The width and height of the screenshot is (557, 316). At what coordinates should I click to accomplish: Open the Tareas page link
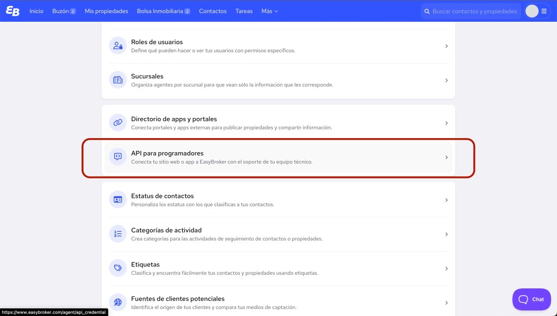click(244, 11)
